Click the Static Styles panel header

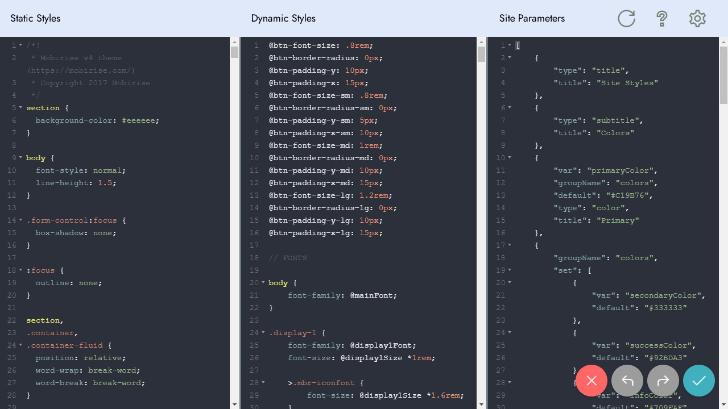(35, 18)
